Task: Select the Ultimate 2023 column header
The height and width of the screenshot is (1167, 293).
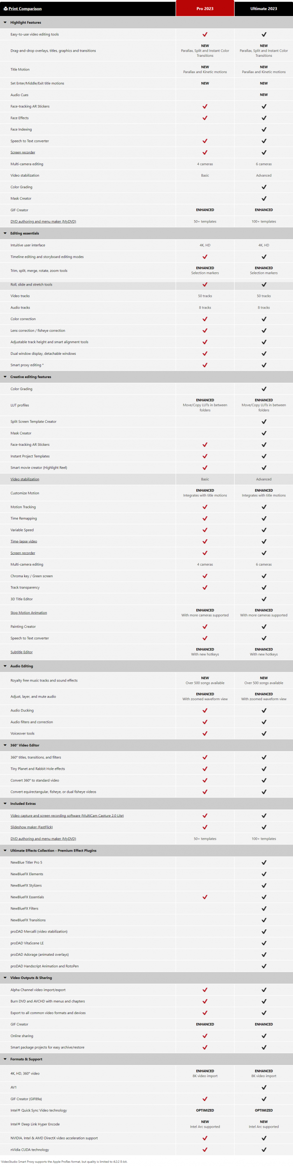Action: [x=263, y=9]
